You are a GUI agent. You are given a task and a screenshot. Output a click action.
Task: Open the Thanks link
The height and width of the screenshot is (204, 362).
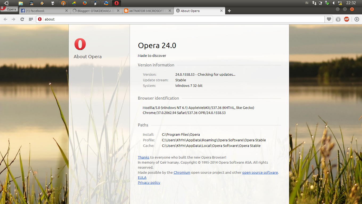point(143,157)
